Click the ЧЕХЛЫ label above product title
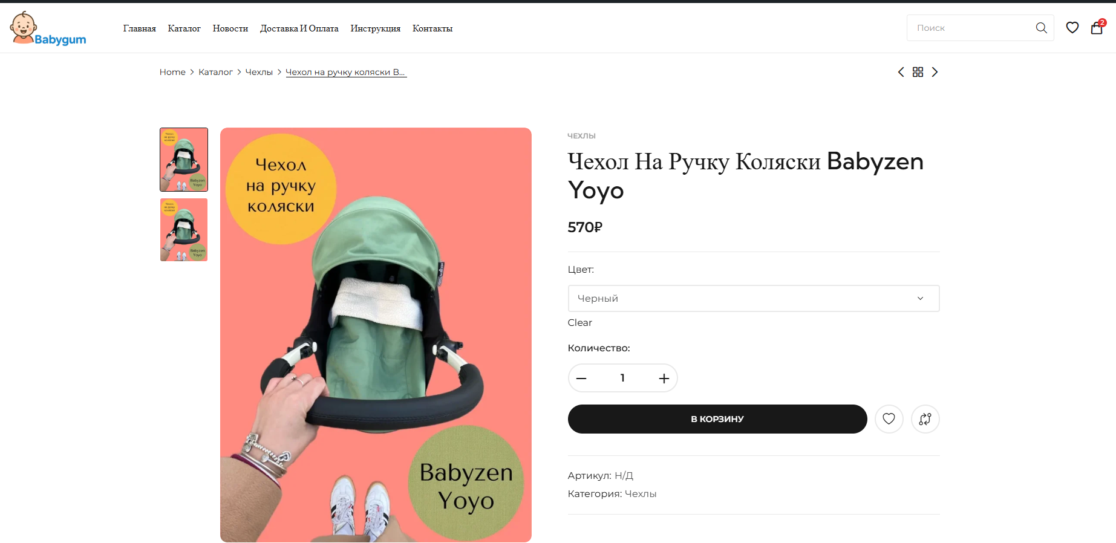Screen dimensions: 1116x543 coord(582,136)
